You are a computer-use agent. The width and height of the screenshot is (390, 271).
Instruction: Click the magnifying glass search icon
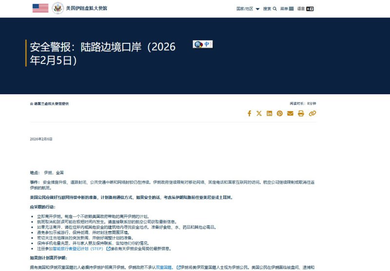pyautogui.click(x=274, y=9)
